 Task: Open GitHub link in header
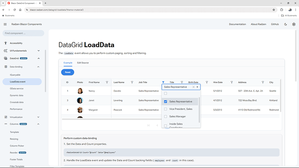[x=275, y=24]
